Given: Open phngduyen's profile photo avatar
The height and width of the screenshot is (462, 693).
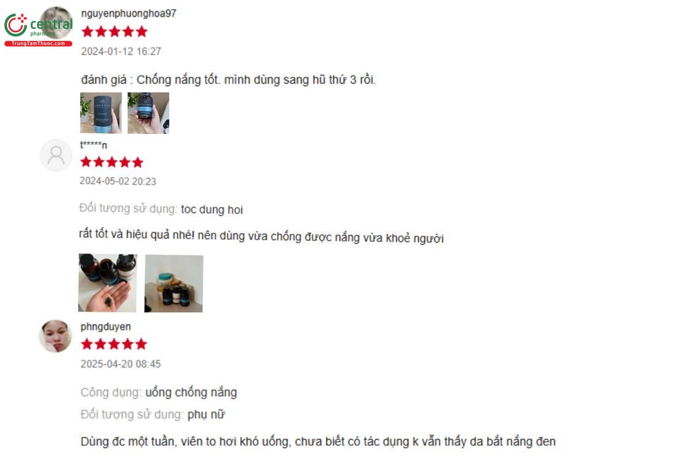Looking at the screenshot, I should pyautogui.click(x=55, y=336).
